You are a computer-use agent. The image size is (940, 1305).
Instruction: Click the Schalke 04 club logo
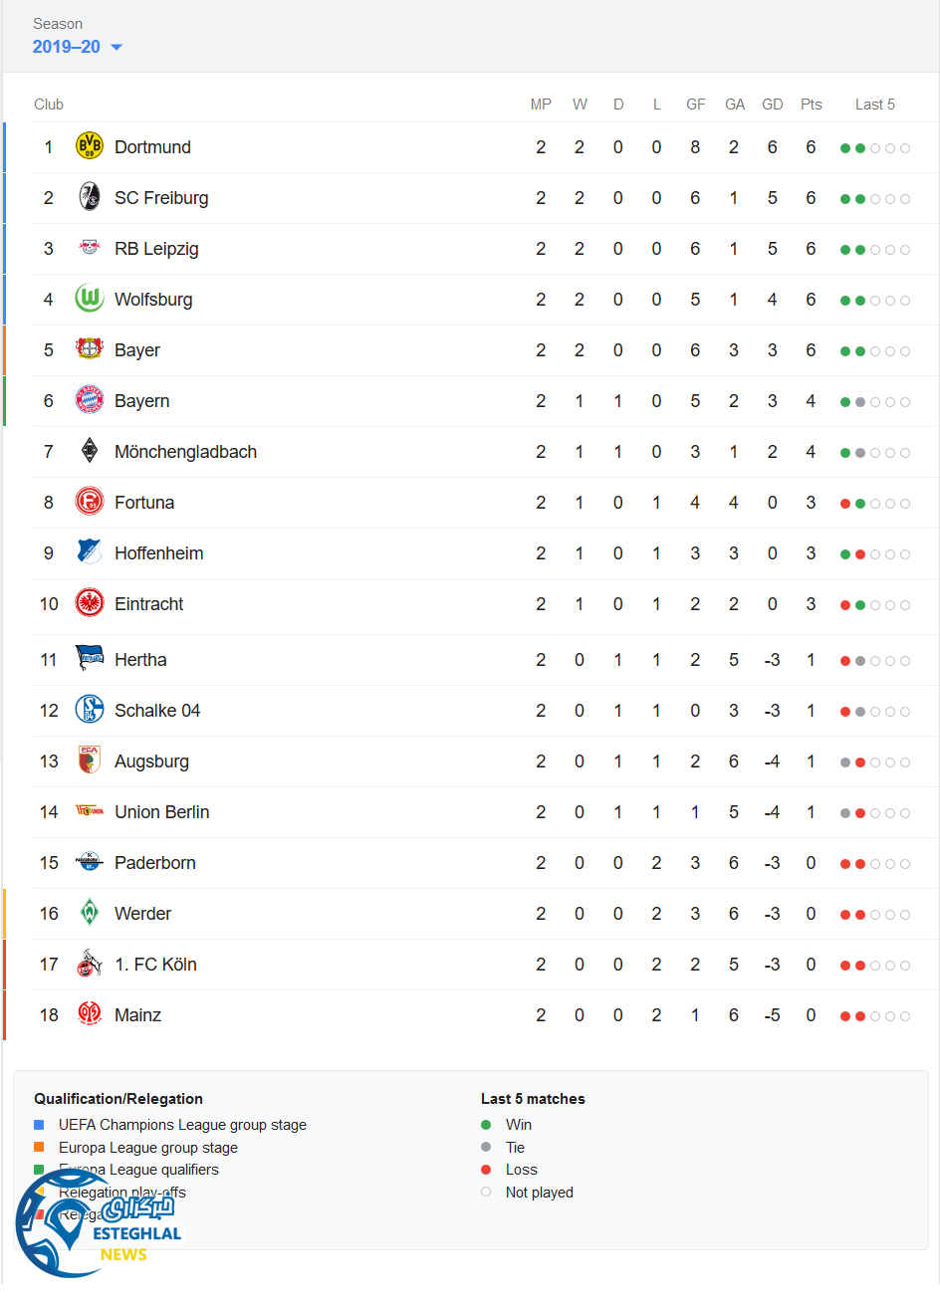click(90, 710)
